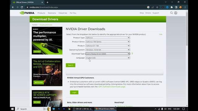Open the Solutions menu

pyautogui.click(x=52, y=13)
